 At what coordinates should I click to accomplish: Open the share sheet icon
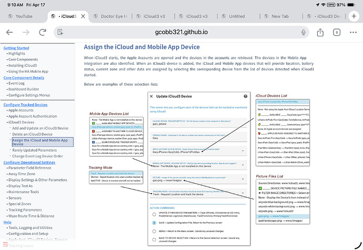click(320, 32)
